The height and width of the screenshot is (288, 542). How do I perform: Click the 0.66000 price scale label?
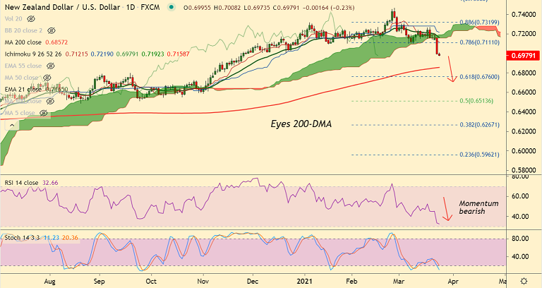524,92
